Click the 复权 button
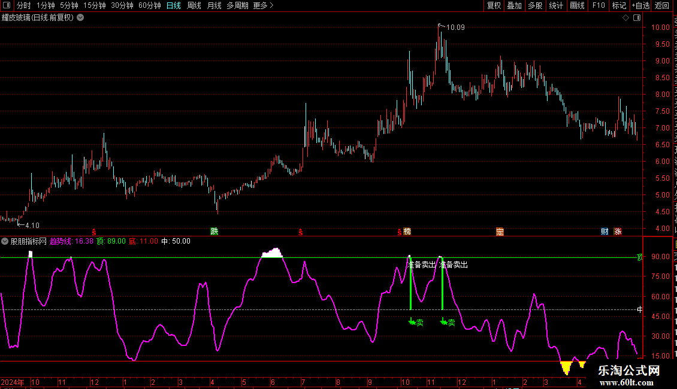 point(494,5)
